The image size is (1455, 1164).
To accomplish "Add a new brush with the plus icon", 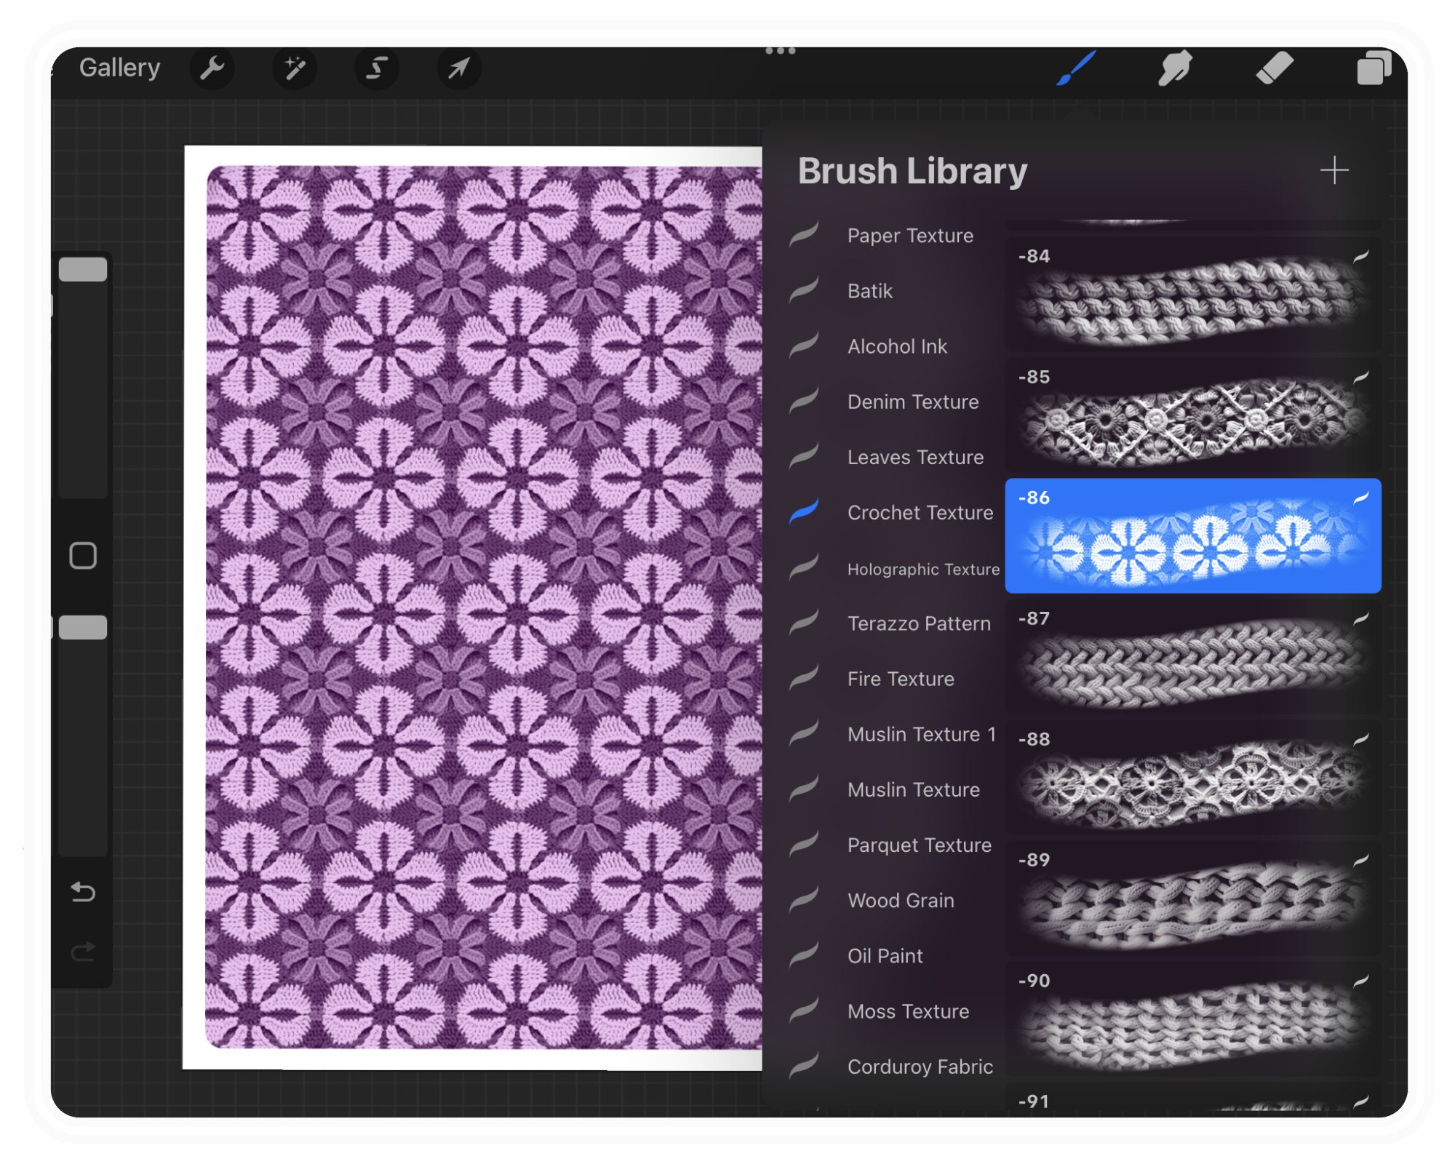I will (x=1335, y=171).
